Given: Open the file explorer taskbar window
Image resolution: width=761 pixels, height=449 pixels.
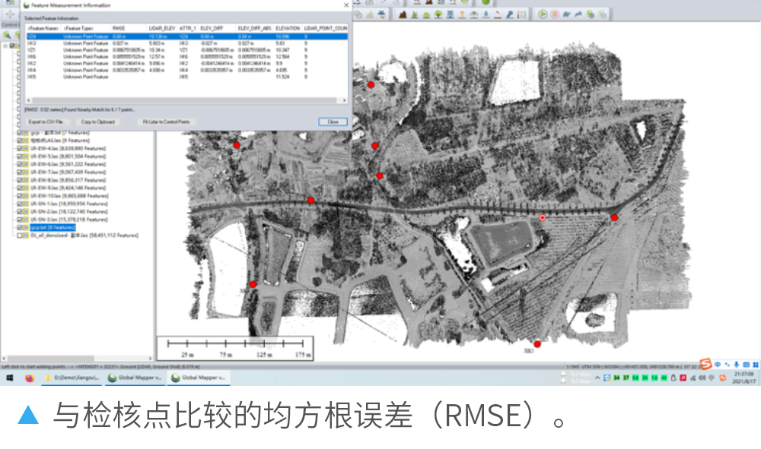Looking at the screenshot, I should pos(72,377).
